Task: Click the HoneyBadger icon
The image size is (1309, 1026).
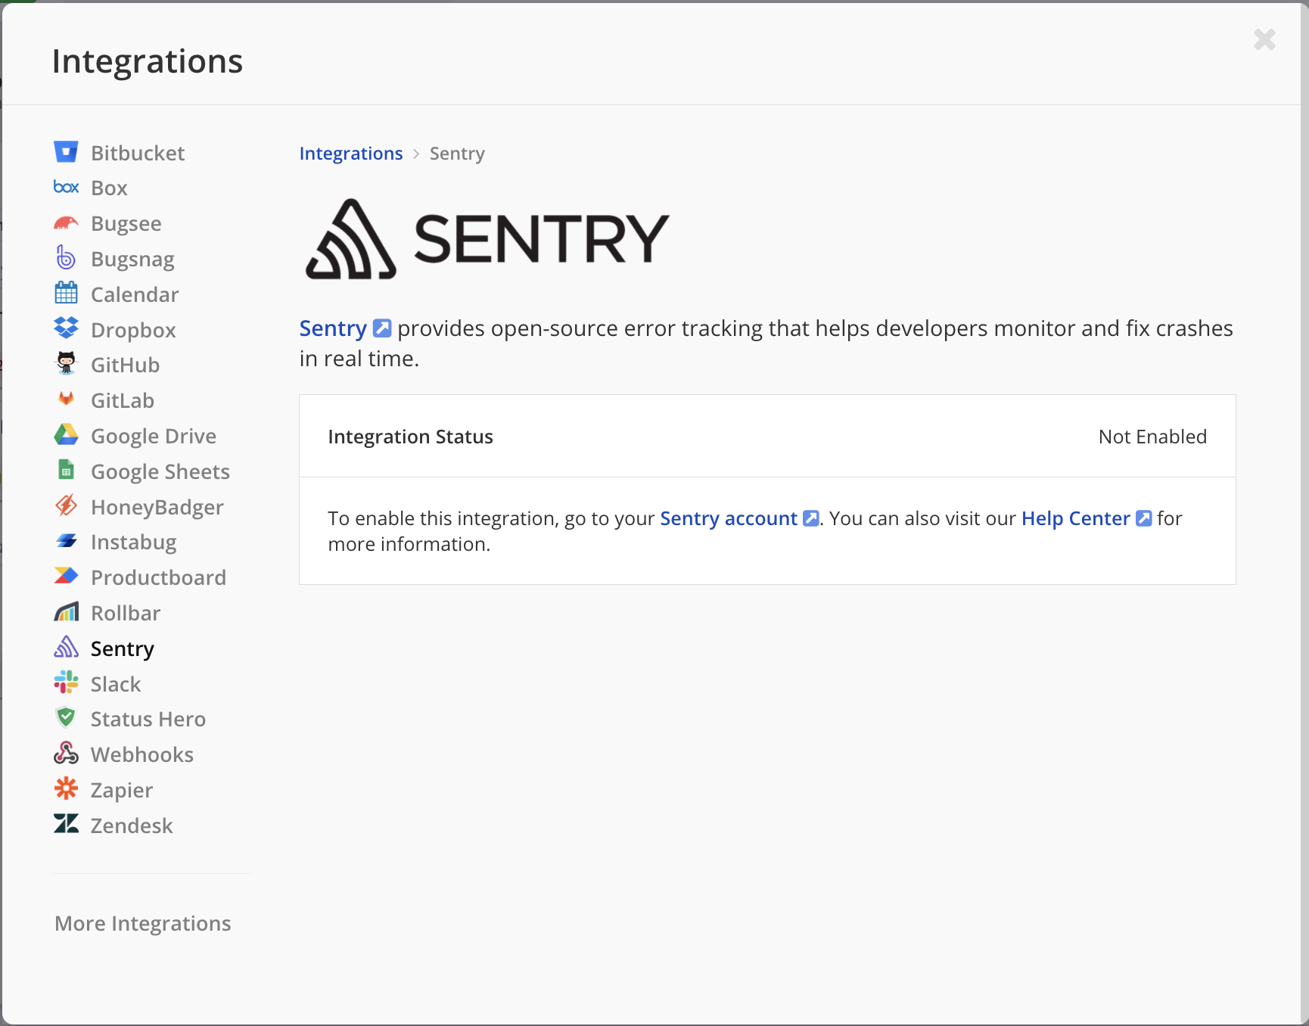Action: [x=66, y=505]
